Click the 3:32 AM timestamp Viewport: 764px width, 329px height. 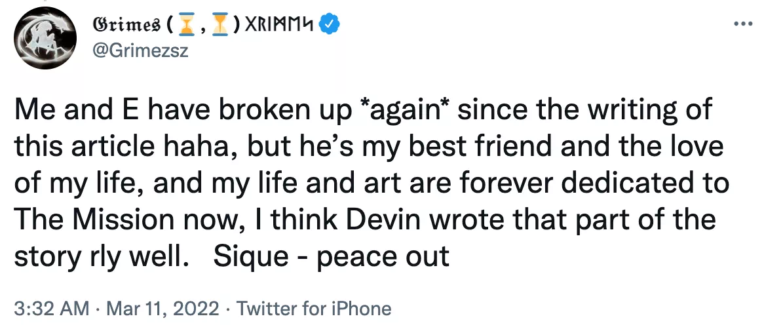tap(52, 309)
